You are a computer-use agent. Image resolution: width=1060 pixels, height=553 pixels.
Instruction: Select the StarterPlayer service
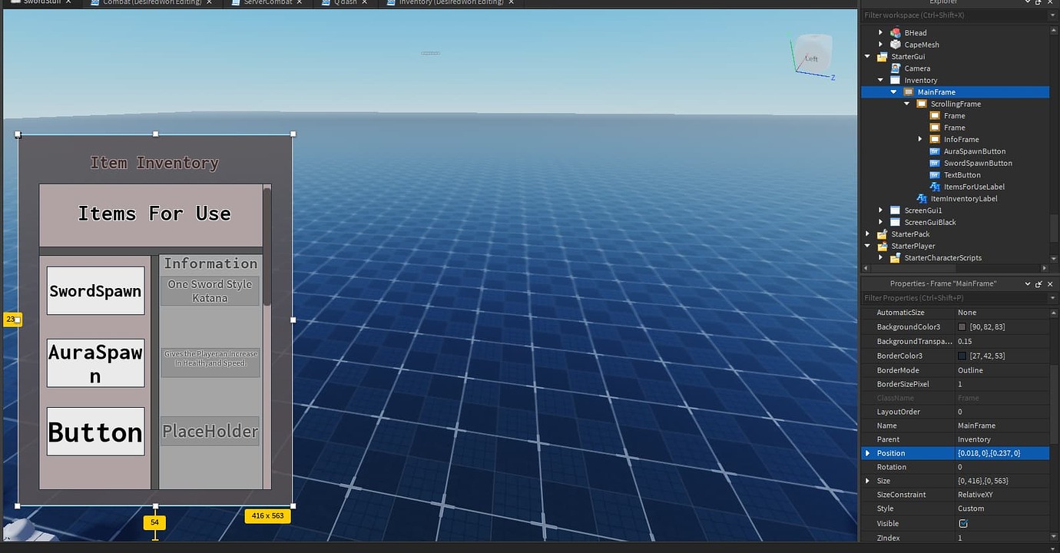coord(913,246)
